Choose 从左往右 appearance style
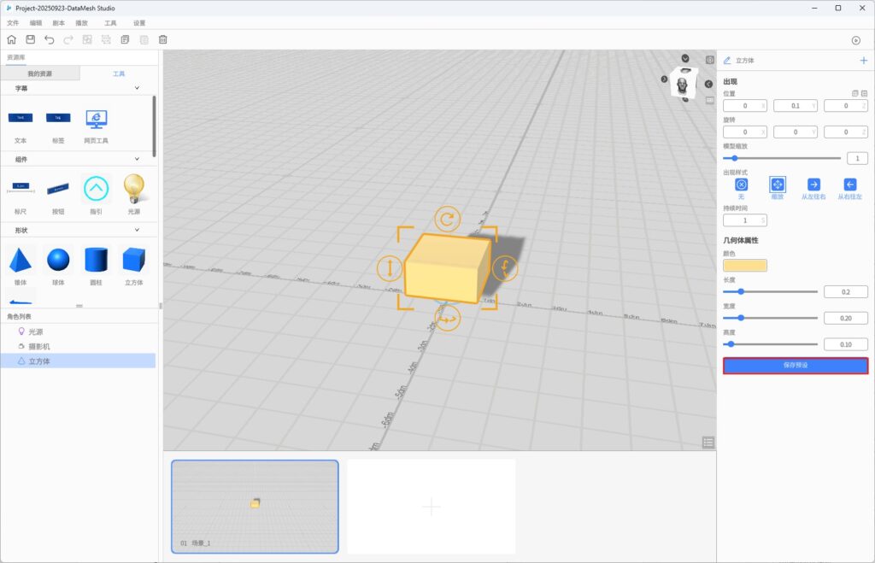Image resolution: width=875 pixels, height=563 pixels. 813,185
